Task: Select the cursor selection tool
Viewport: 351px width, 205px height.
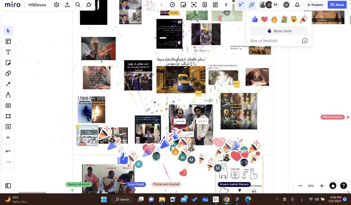Action: [x=8, y=30]
